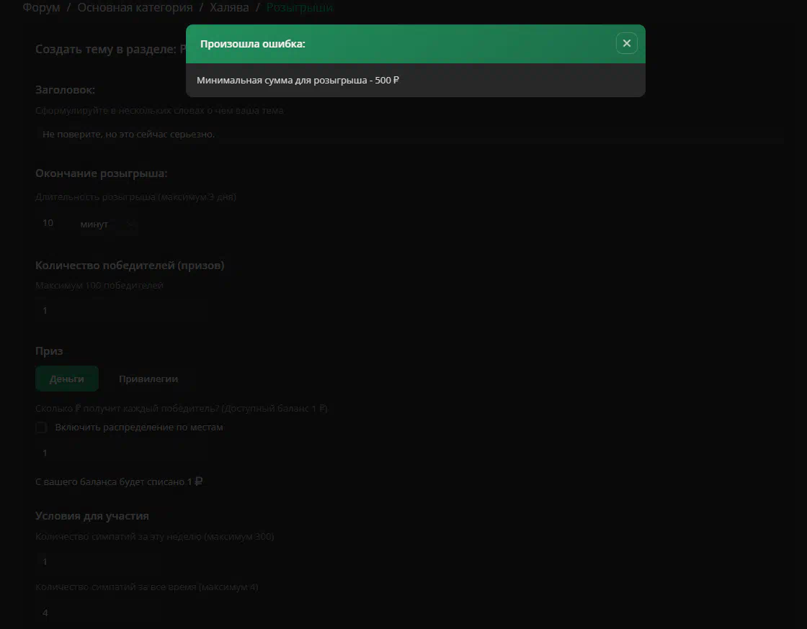Viewport: 807px width, 629px height.
Task: Focus the Заголовок topic title field
Action: 410,134
